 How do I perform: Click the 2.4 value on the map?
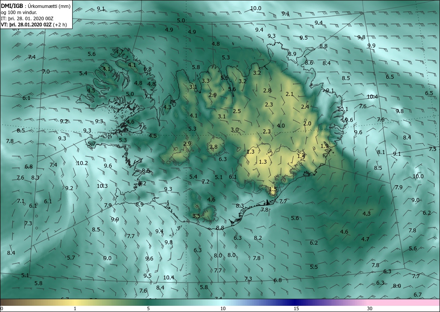tap(305, 106)
